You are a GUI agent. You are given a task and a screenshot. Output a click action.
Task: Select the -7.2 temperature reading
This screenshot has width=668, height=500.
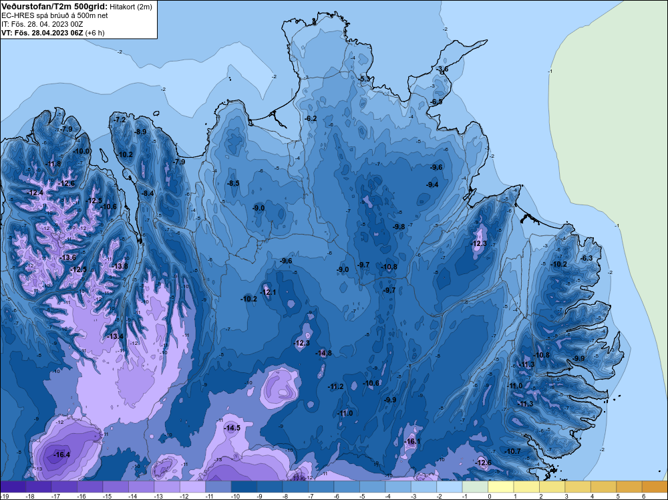(x=120, y=120)
